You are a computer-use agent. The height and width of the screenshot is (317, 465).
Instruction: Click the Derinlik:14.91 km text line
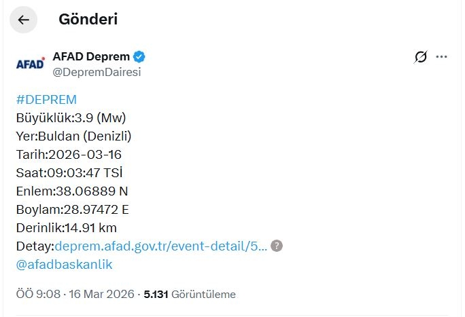point(67,228)
